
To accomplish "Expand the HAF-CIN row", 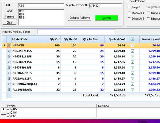I will (9, 45).
